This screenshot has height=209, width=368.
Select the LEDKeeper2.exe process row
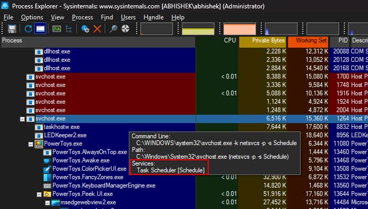pyautogui.click(x=184, y=136)
